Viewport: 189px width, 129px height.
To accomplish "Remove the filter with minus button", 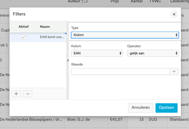I will (x=28, y=94).
